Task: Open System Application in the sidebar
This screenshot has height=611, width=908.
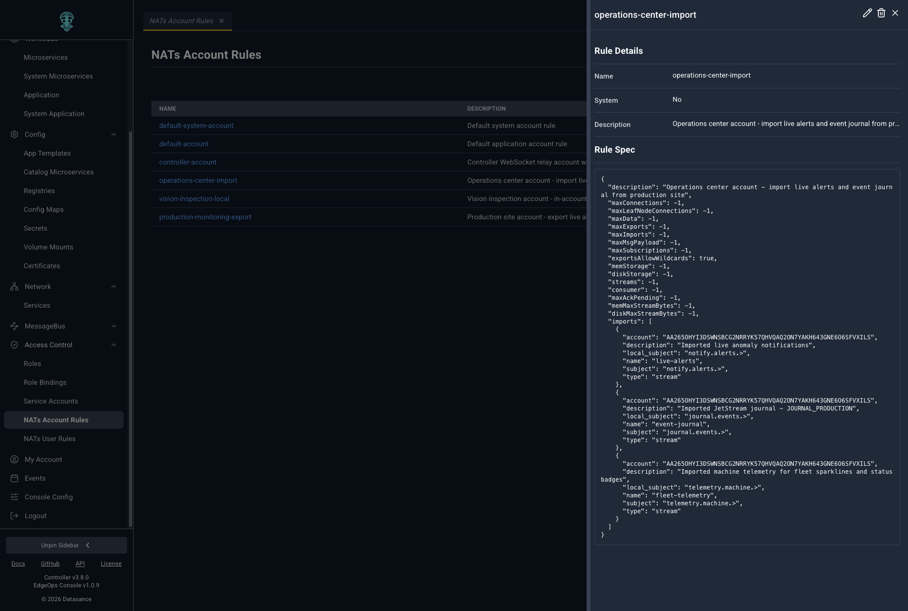Action: coord(54,114)
